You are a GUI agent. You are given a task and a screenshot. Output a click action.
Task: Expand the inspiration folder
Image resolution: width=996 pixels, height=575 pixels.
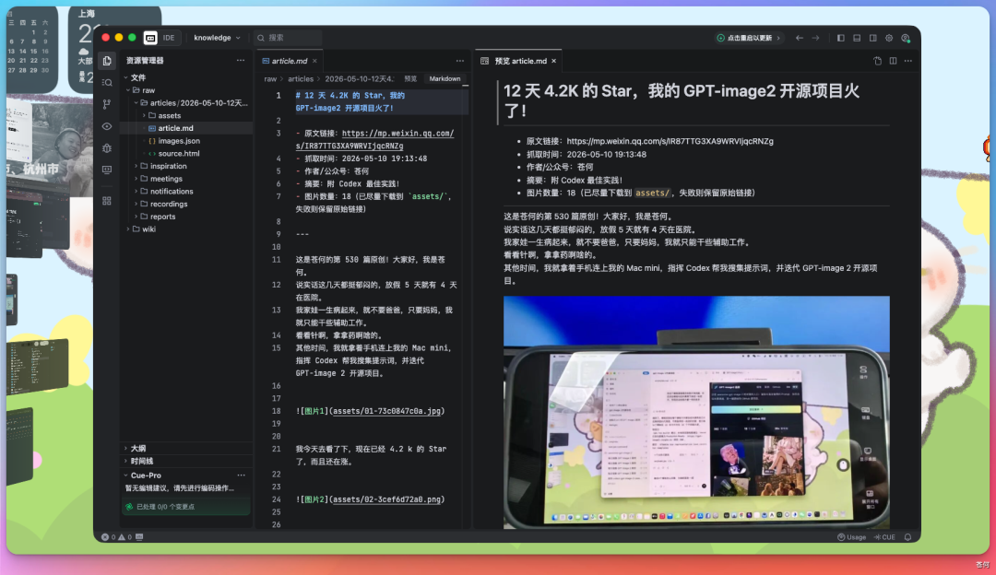tap(136, 166)
